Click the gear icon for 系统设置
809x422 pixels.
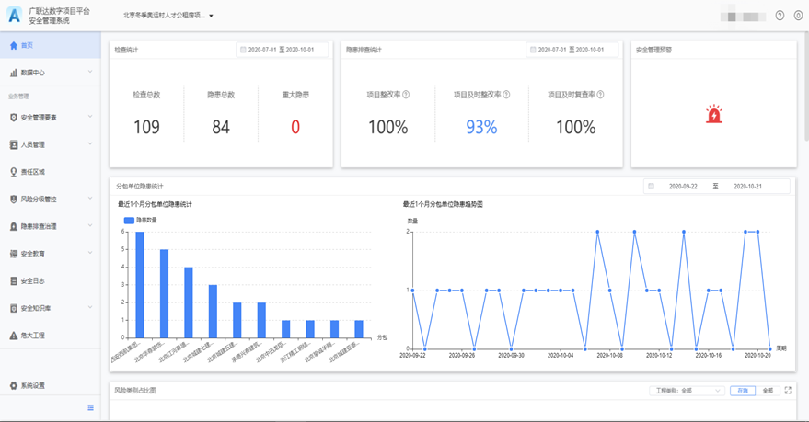pyautogui.click(x=14, y=385)
